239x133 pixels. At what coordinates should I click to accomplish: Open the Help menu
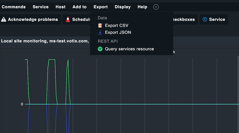142,7
